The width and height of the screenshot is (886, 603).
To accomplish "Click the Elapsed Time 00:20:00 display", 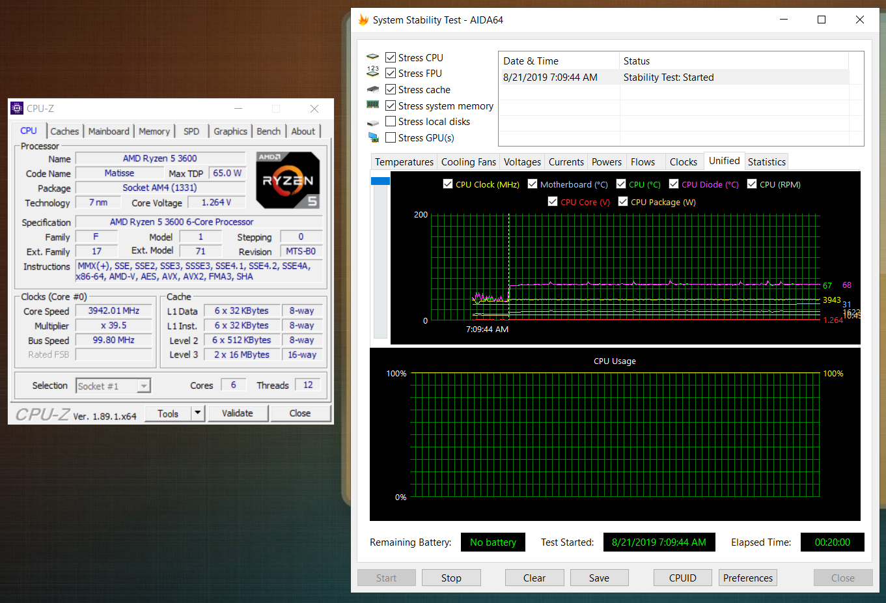I will tap(833, 542).
